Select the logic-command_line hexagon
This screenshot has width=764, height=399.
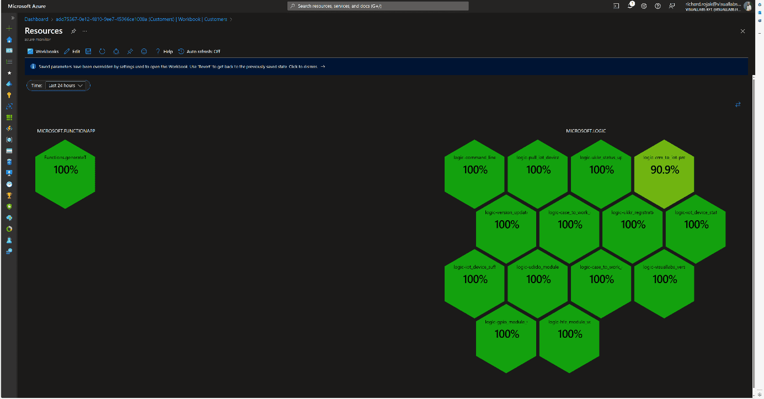[x=474, y=174]
